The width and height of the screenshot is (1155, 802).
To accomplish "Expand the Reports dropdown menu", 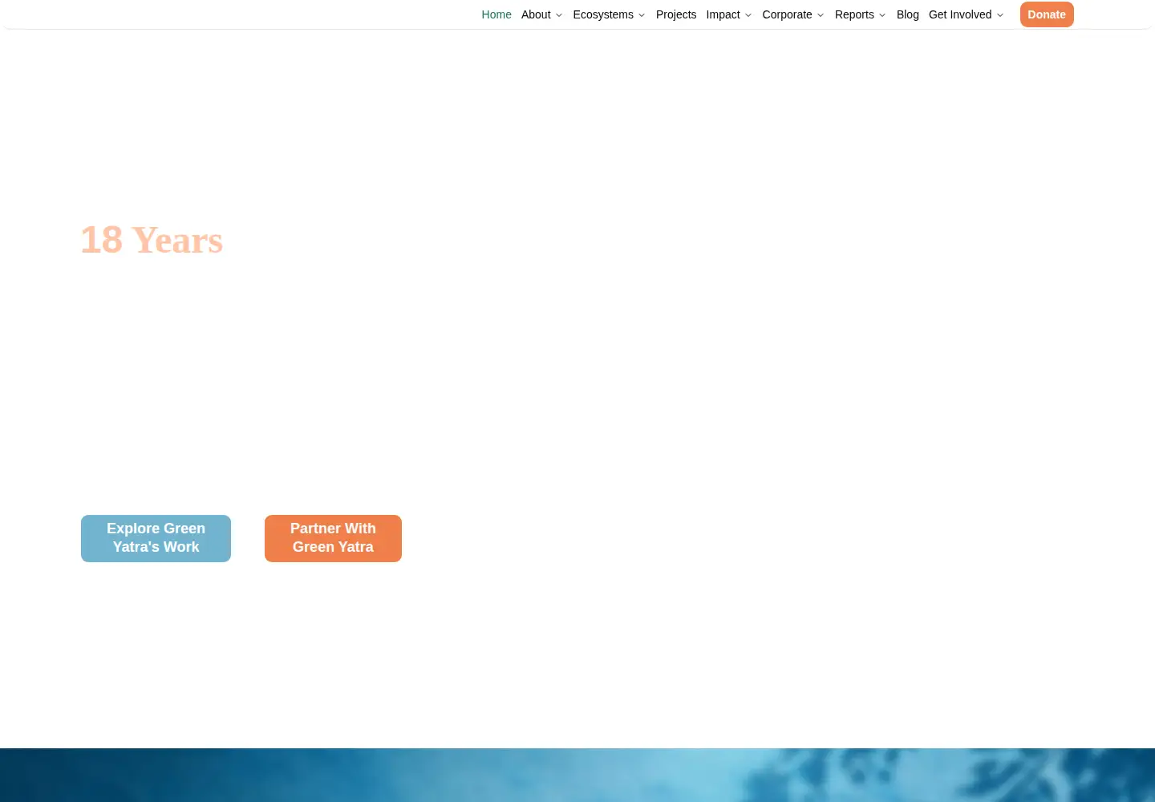I will pos(860,14).
